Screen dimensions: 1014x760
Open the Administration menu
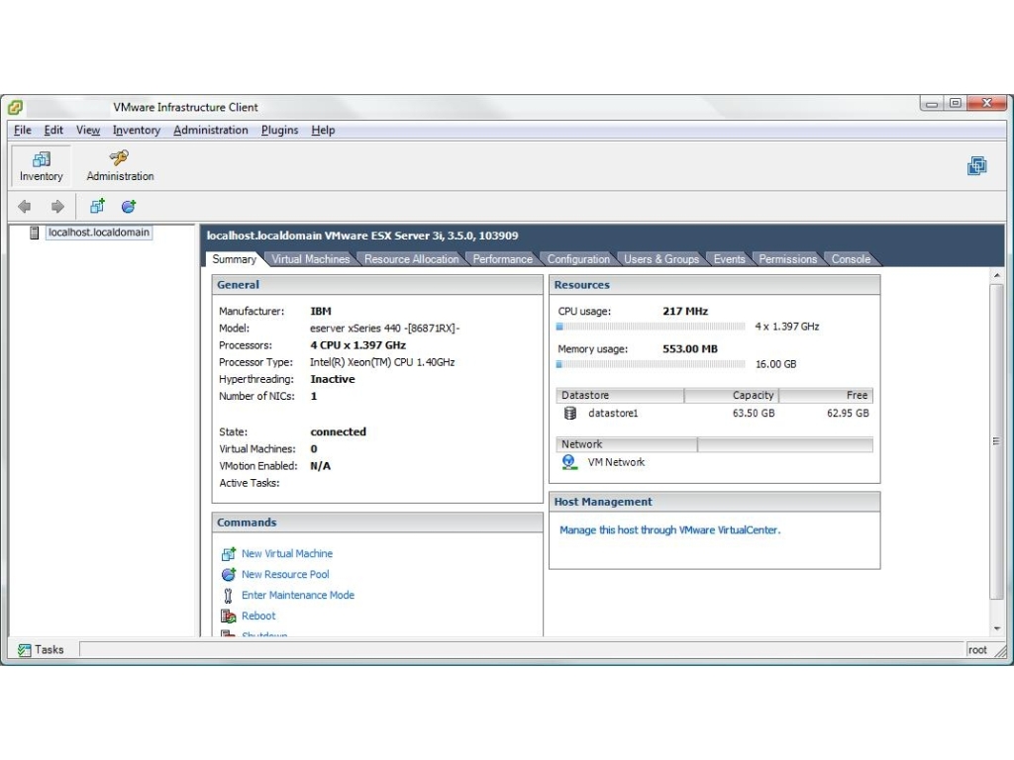(211, 130)
